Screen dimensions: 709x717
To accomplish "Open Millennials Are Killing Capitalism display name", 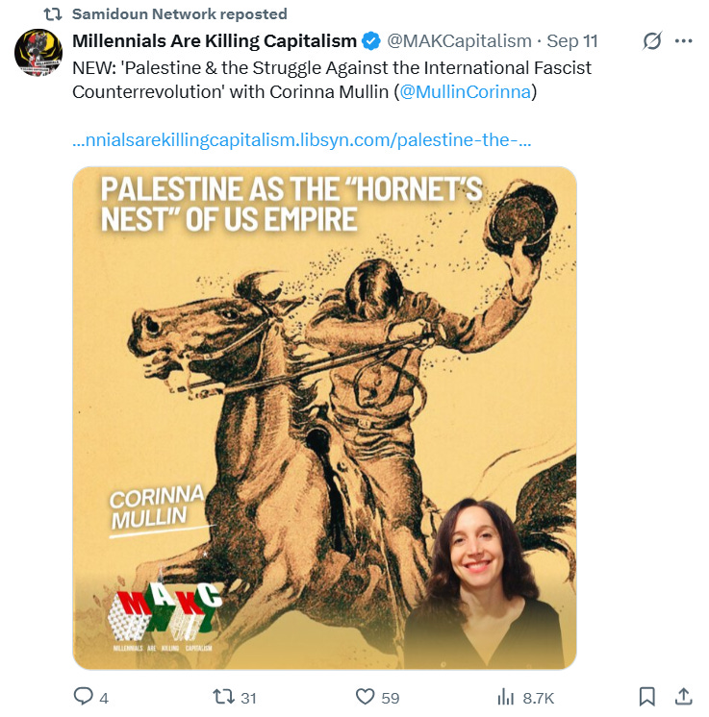I will 215,41.
